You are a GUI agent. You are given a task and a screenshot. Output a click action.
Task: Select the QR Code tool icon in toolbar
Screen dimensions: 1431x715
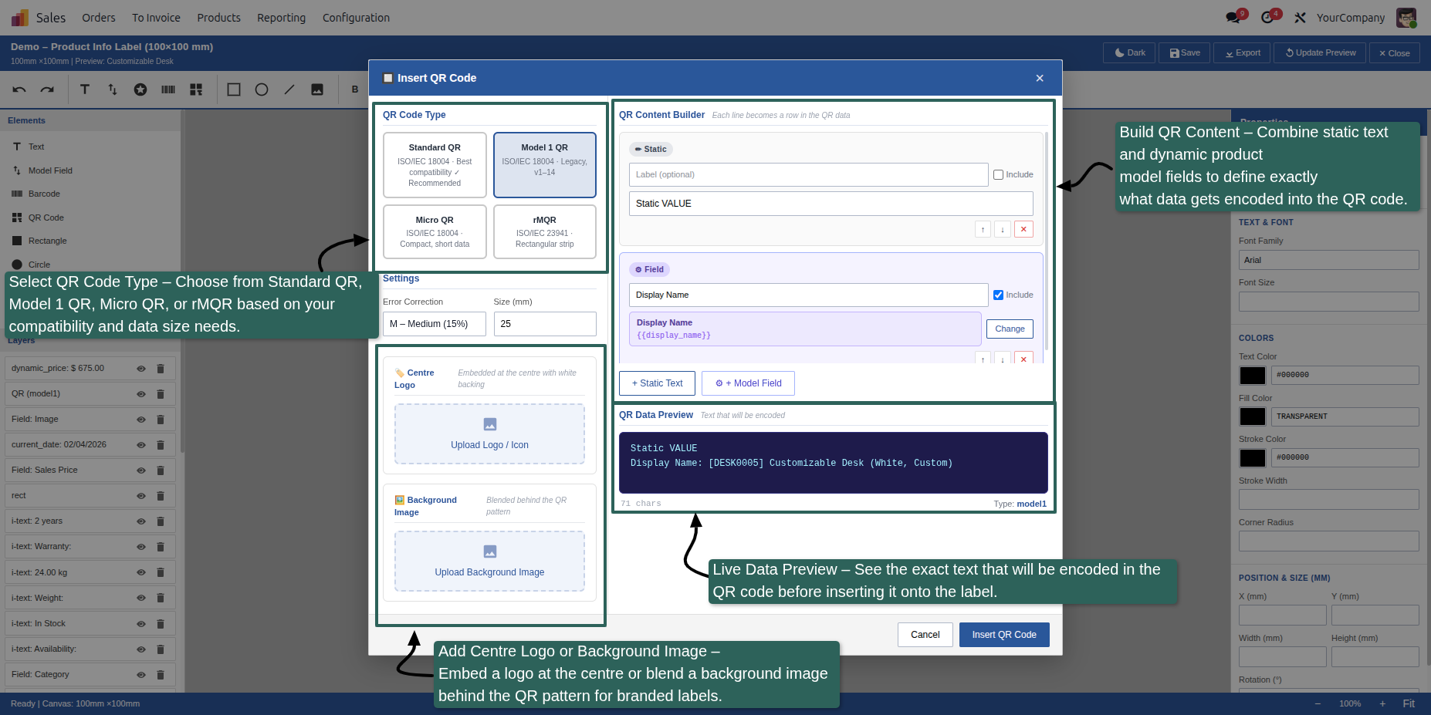pyautogui.click(x=196, y=89)
